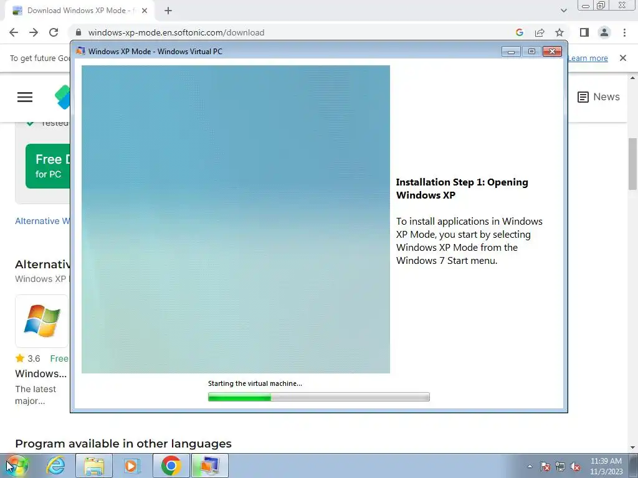Maximize the Windows Virtual PC window

pyautogui.click(x=531, y=51)
